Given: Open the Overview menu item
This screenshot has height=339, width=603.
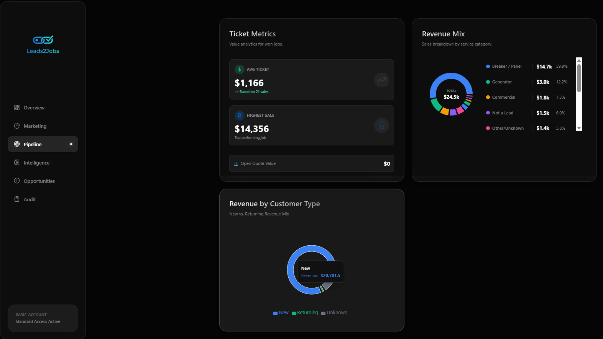Looking at the screenshot, I should click(43, 108).
